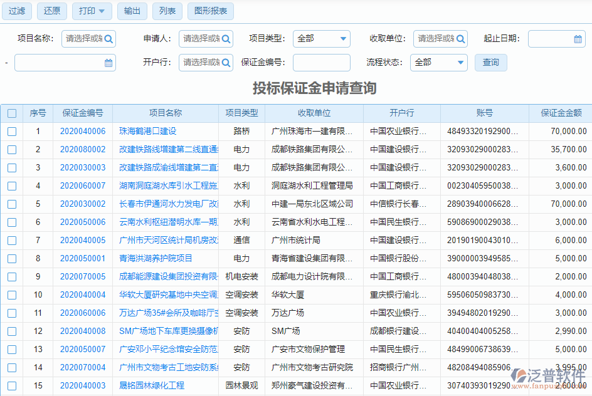Check the checkbox for row 1 珠海鹤港口建设
This screenshot has height=396, width=592.
tap(11, 131)
